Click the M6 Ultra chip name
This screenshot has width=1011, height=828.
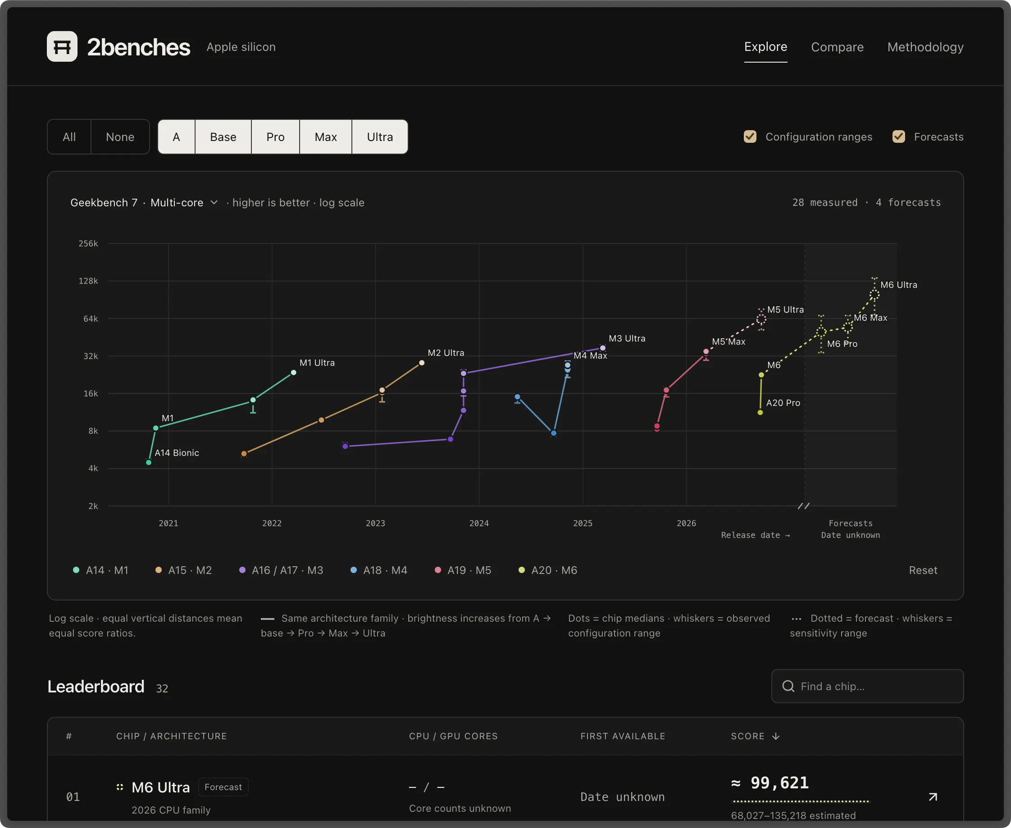pos(161,787)
